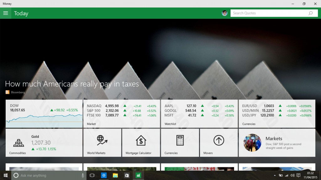Click the Ask me anything search box
This screenshot has width=321, height=180.
(49, 175)
